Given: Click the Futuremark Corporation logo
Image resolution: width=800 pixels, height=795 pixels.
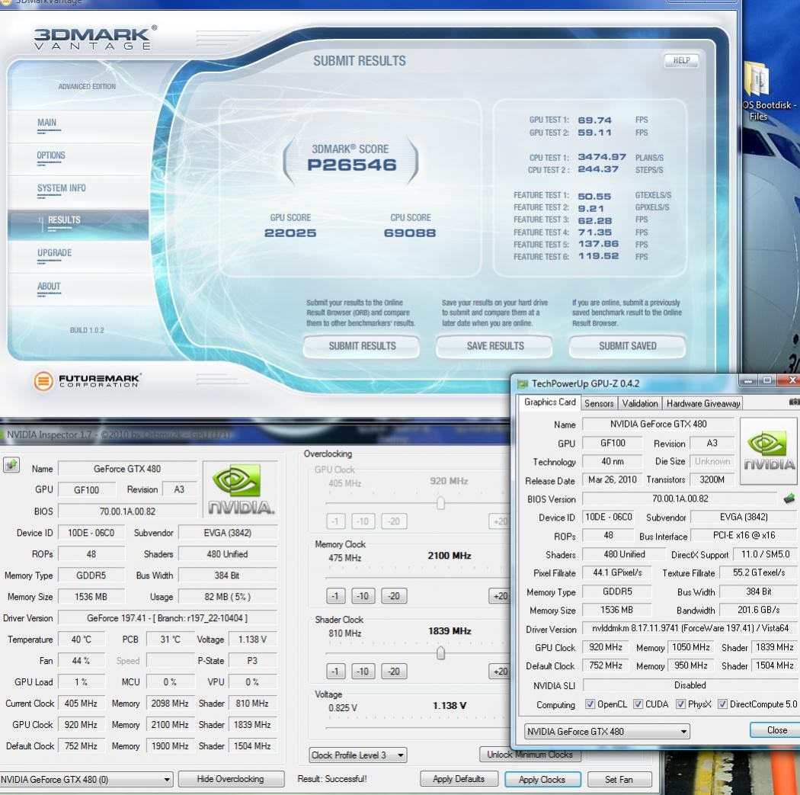Looking at the screenshot, I should click(x=88, y=380).
